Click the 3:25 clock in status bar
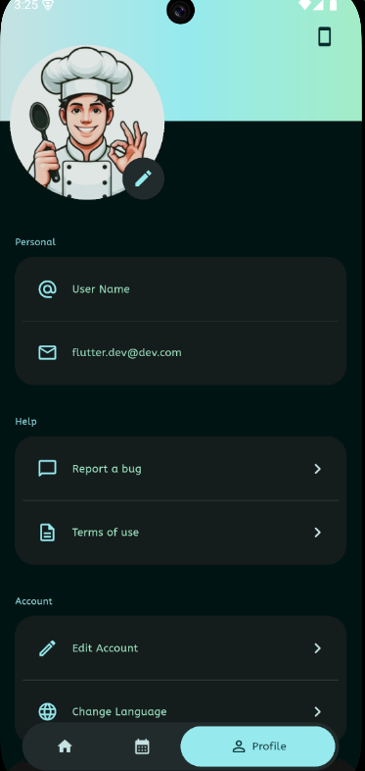Screen dimensions: 365x771 click(x=26, y=6)
